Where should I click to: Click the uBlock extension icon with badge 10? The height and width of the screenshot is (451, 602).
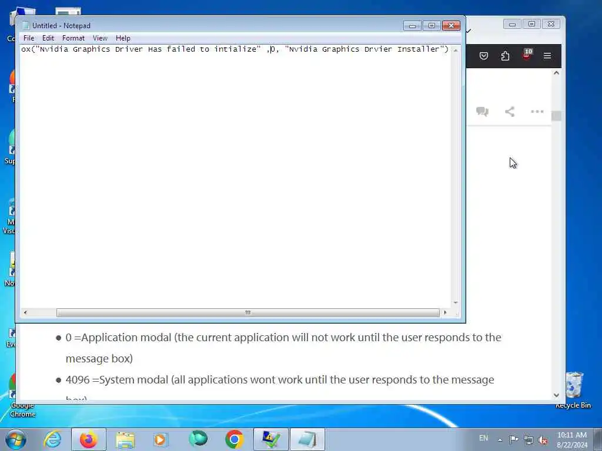pos(527,55)
